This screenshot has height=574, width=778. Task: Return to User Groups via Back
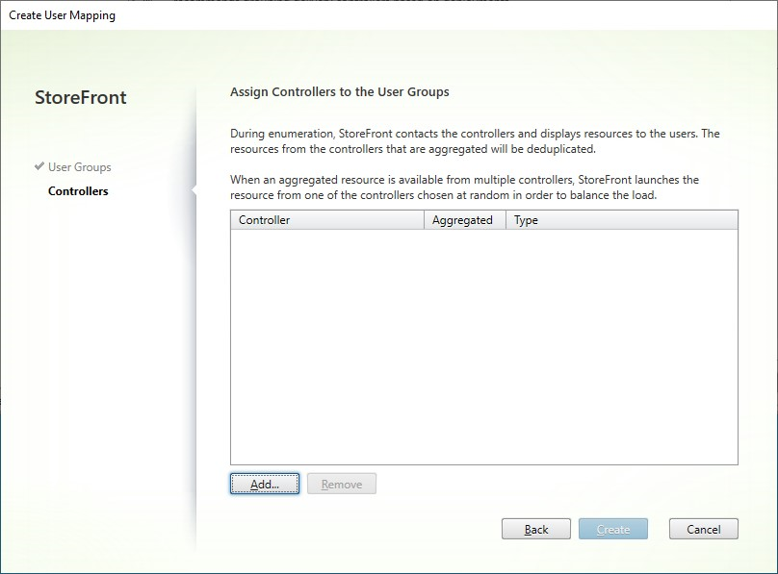click(x=536, y=529)
